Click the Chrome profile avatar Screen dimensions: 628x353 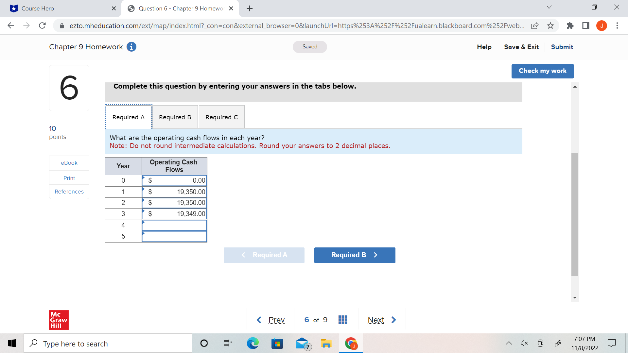pyautogui.click(x=602, y=25)
